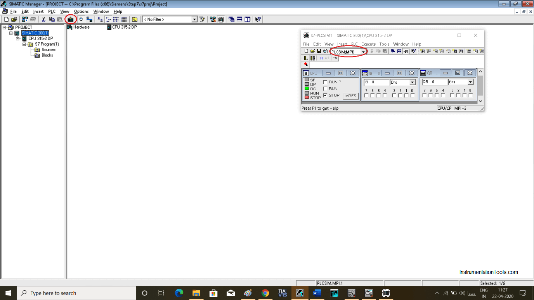Click context Help icon in PLCSIM toolbar
Image resolution: width=534 pixels, height=300 pixels.
pyautogui.click(x=413, y=51)
